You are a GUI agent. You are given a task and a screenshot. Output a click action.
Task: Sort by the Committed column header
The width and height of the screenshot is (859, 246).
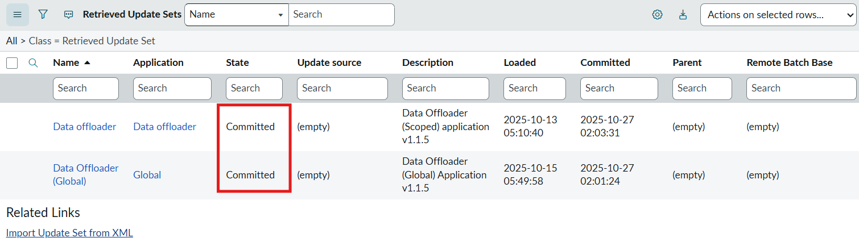click(x=605, y=62)
